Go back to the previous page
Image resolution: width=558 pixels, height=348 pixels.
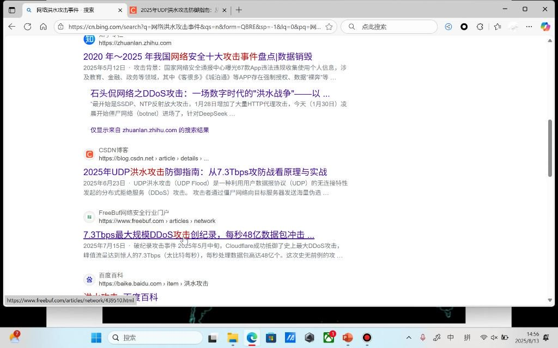[12, 27]
